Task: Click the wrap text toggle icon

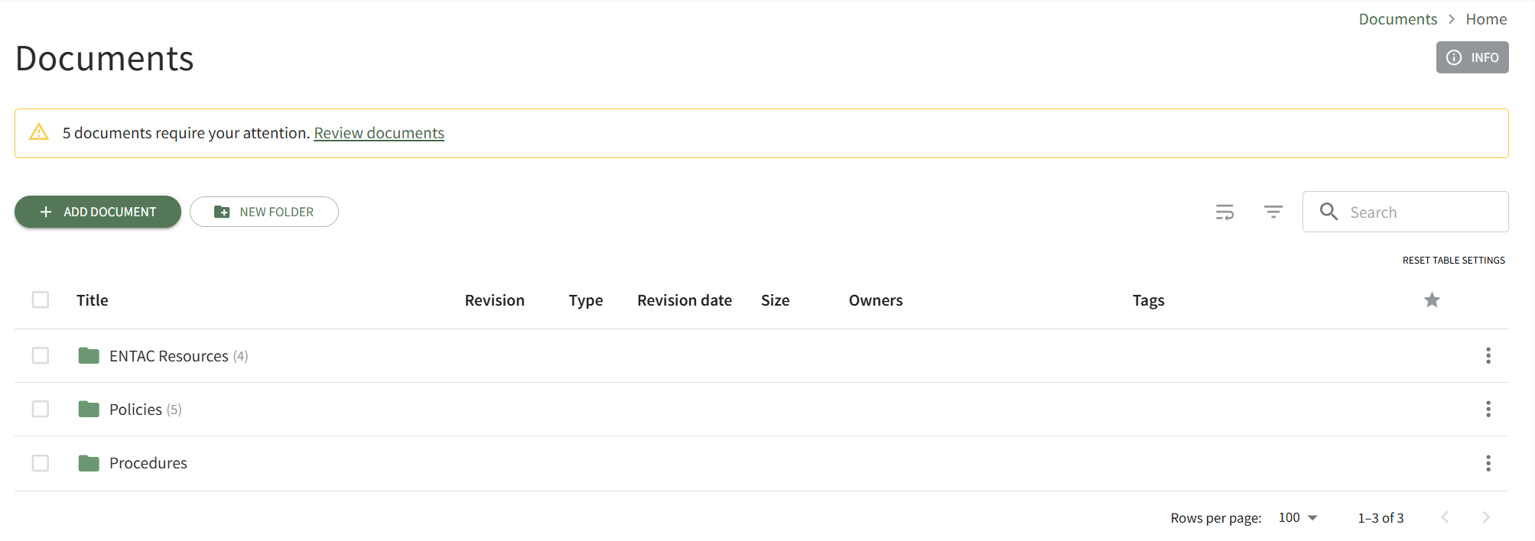Action: coord(1224,212)
